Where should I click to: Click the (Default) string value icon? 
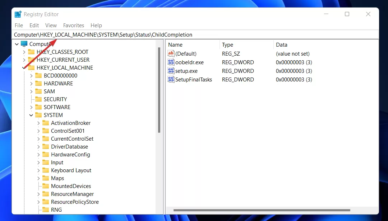[x=171, y=54]
